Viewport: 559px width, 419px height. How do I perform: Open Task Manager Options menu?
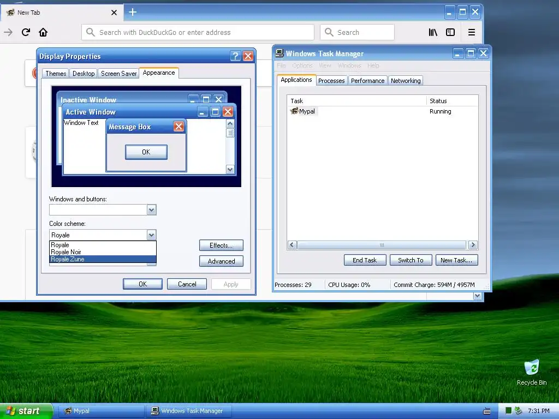pos(302,65)
